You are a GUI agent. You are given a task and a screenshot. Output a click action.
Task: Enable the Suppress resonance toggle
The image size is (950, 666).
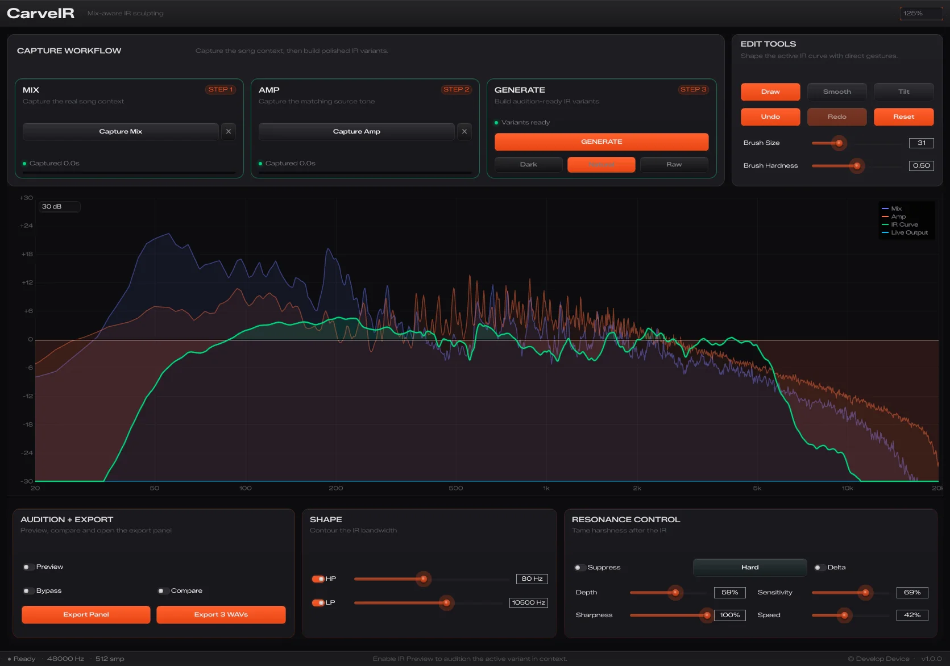579,568
